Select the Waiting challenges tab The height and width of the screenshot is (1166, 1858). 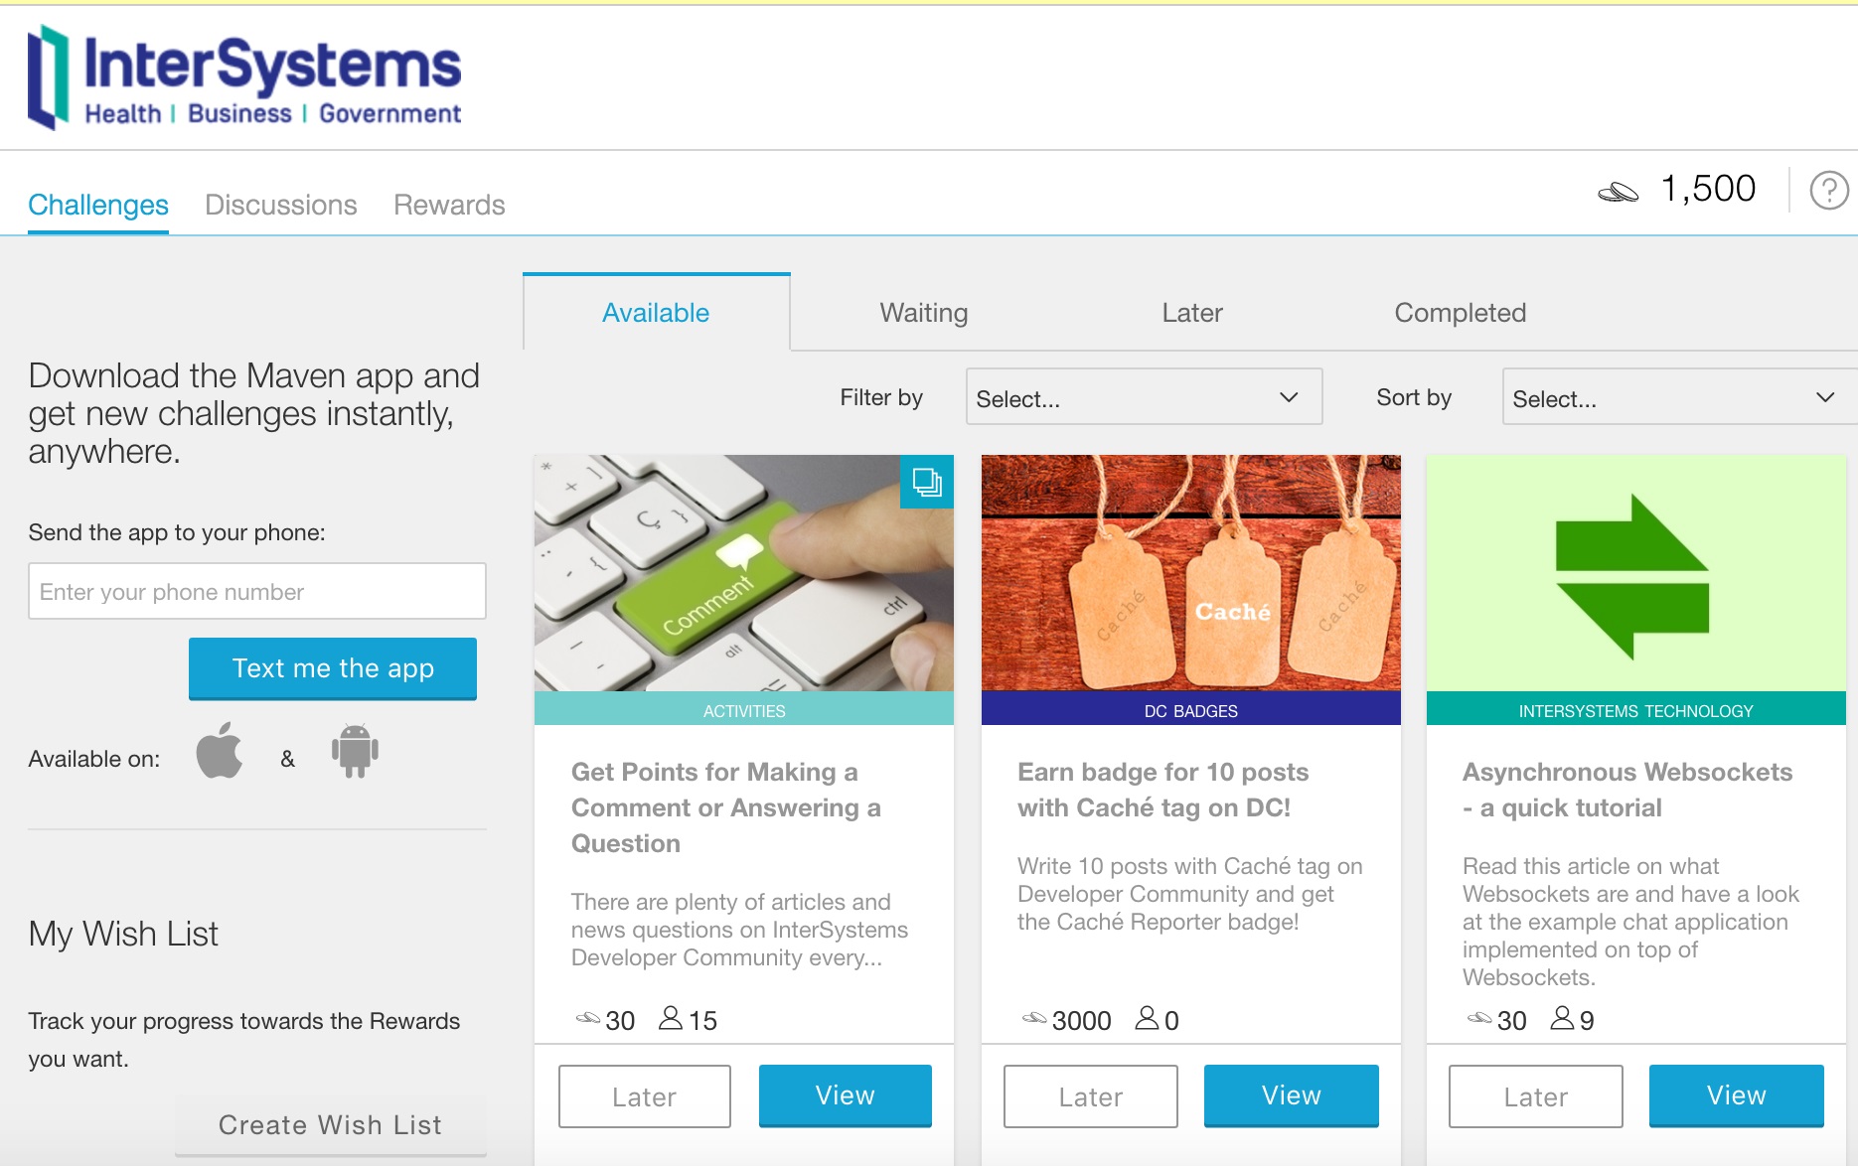[924, 313]
